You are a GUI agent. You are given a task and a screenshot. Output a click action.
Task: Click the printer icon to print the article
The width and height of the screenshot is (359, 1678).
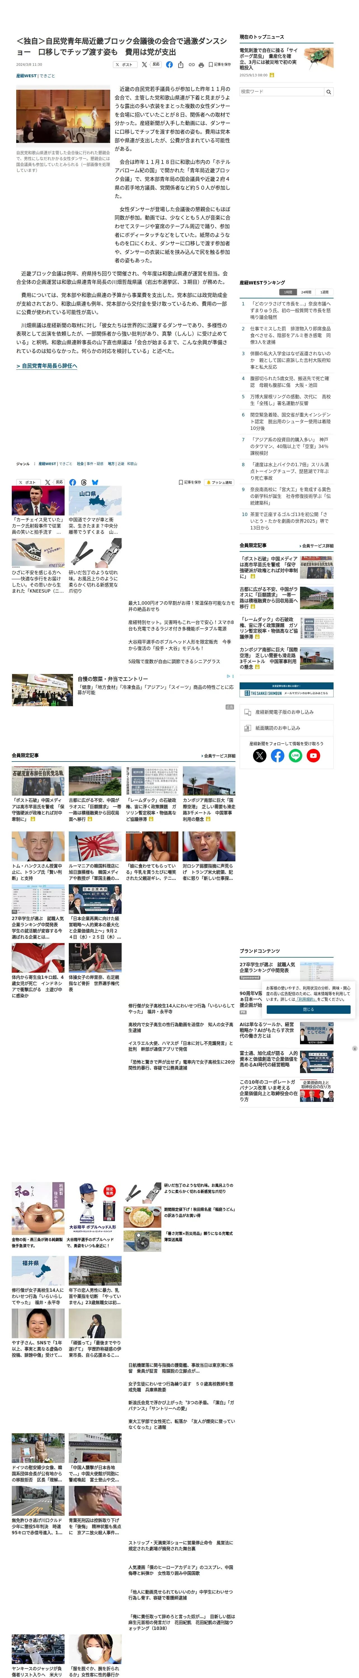click(x=201, y=65)
